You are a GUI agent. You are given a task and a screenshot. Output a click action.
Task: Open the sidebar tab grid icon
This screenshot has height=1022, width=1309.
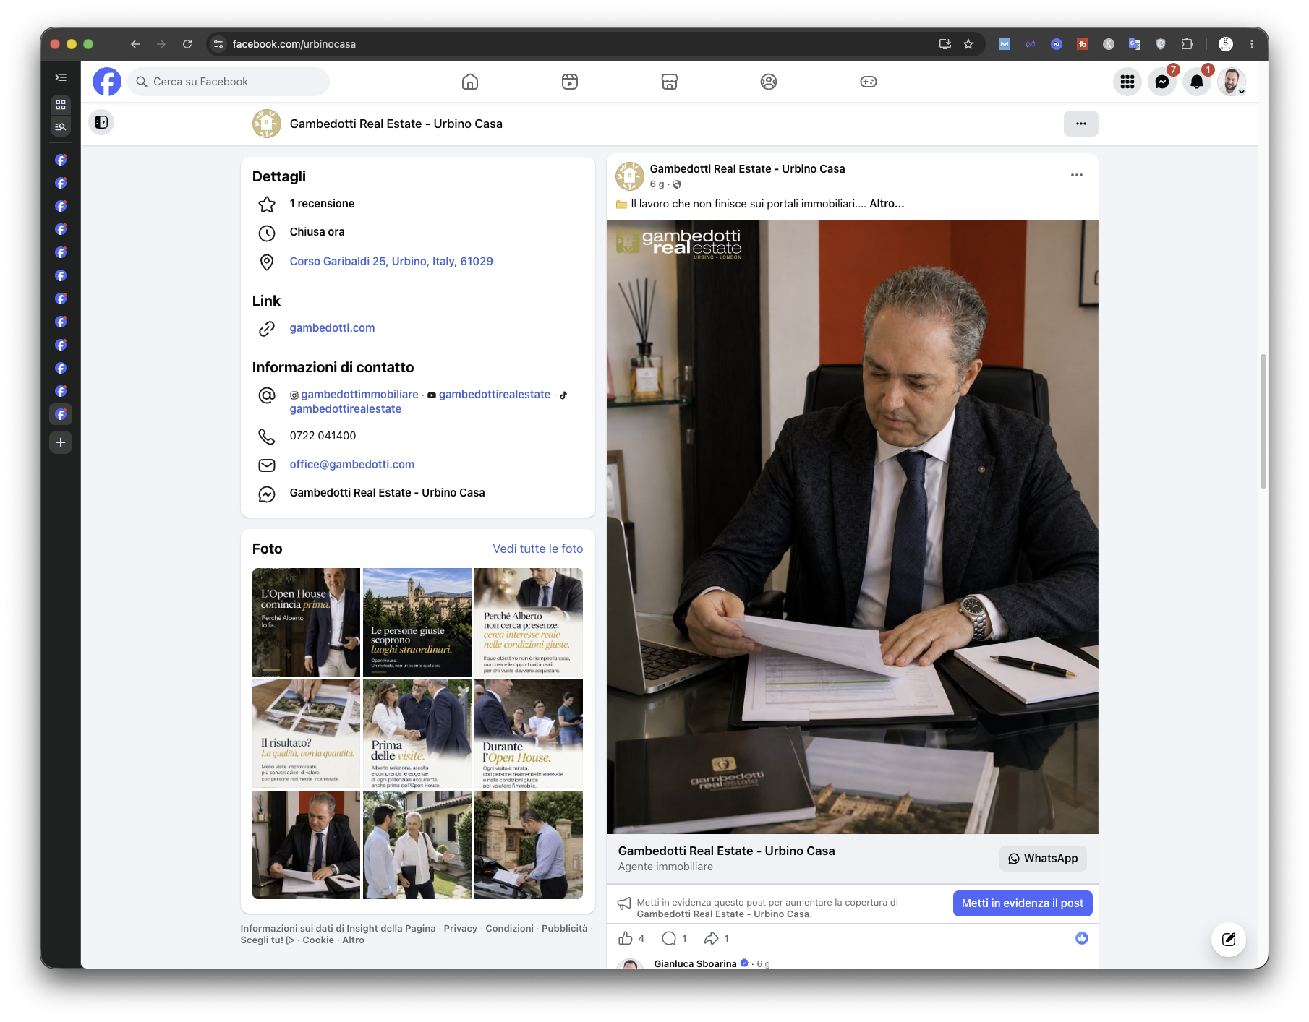pyautogui.click(x=61, y=104)
